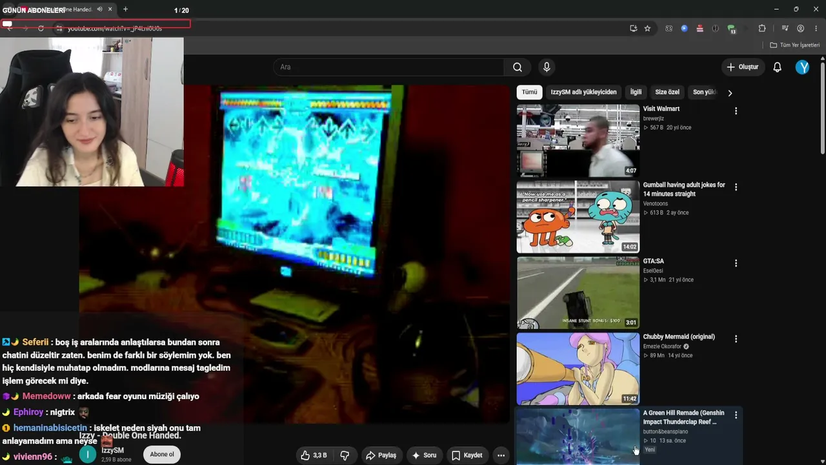Click the GTA:SA video title
The width and height of the screenshot is (826, 465).
tap(654, 261)
